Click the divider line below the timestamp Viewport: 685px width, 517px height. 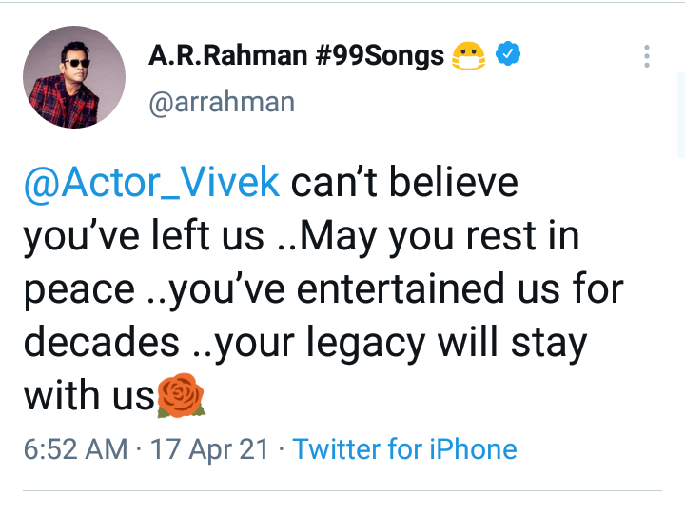[342, 490]
